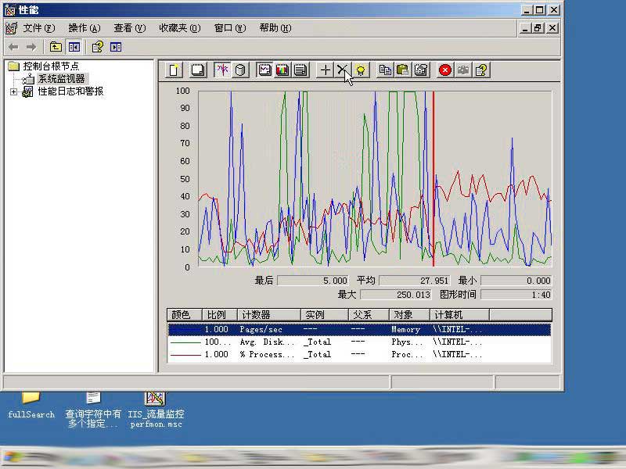Open counter Properties from the monitor toolbar

click(x=421, y=70)
